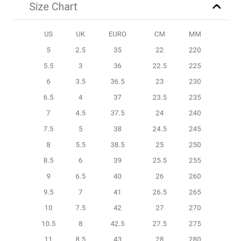Click UK size 2.5 cell
This screenshot has width=241, height=241.
pos(81,50)
